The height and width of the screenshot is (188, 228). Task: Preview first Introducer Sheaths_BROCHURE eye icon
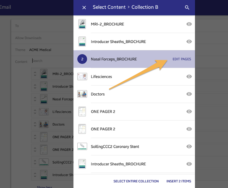189,42
